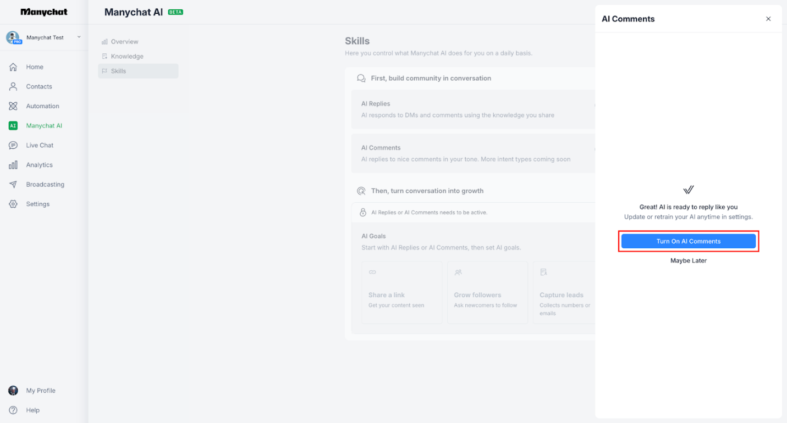Screen dimensions: 787x423
Task: Open Home from the sidebar
Action: [34, 66]
